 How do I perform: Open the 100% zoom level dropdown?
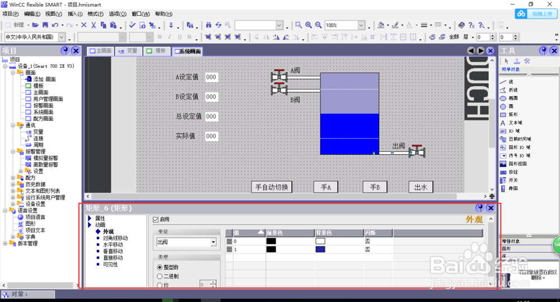(361, 25)
